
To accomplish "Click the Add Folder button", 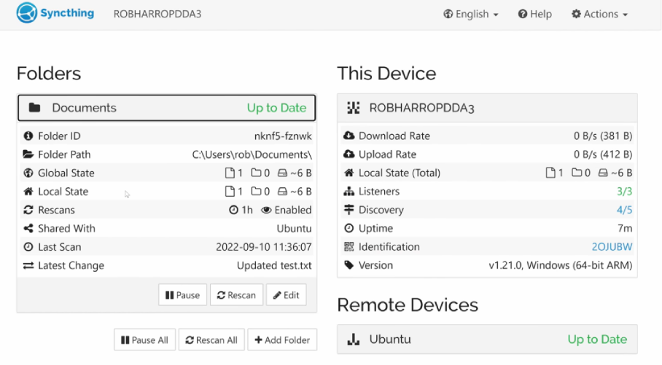I will [x=282, y=340].
